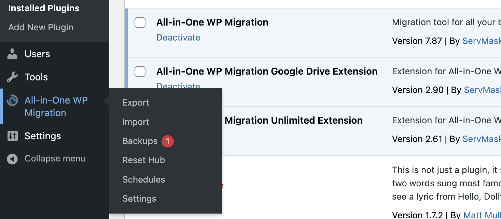Click the Settings sliders icon in sidebar
The height and width of the screenshot is (219, 501).
(x=12, y=136)
